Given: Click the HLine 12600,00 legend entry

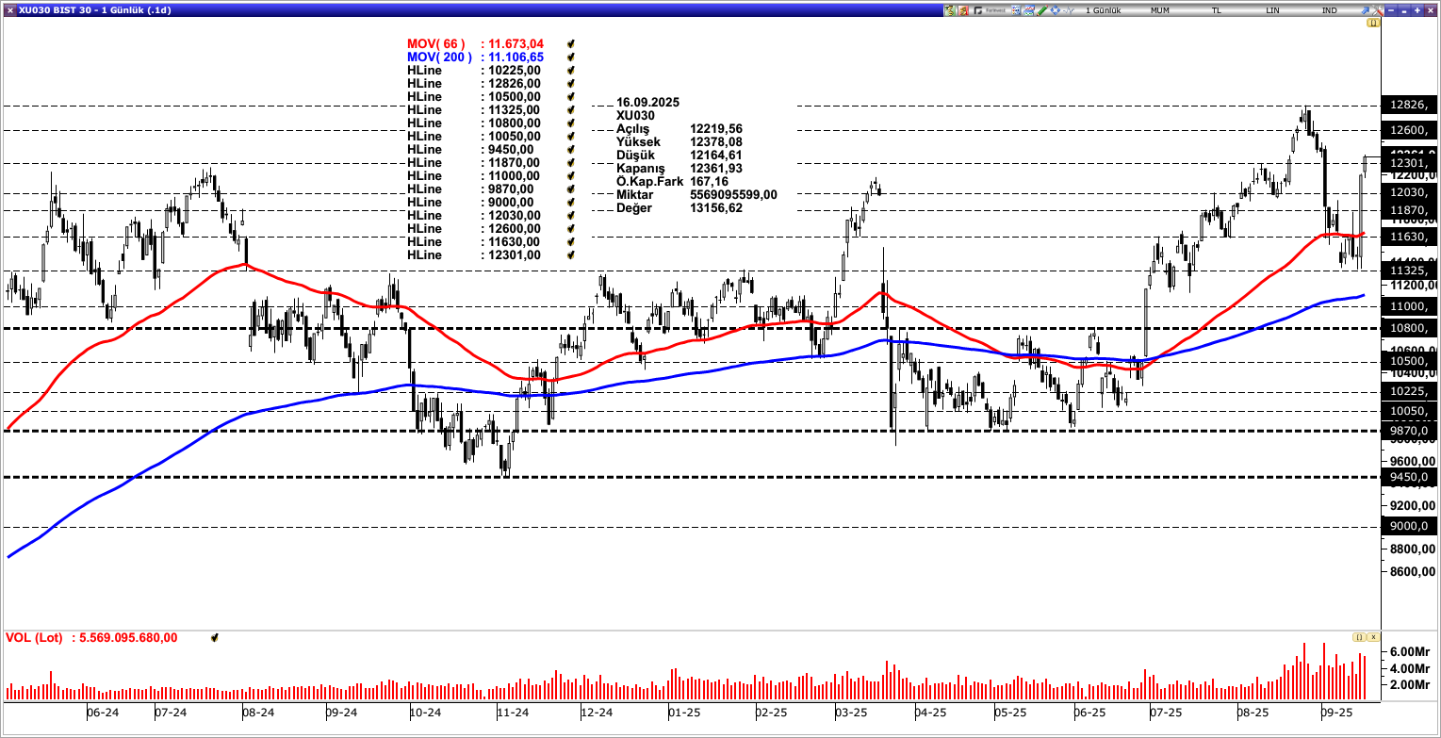Looking at the screenshot, I should 474,229.
